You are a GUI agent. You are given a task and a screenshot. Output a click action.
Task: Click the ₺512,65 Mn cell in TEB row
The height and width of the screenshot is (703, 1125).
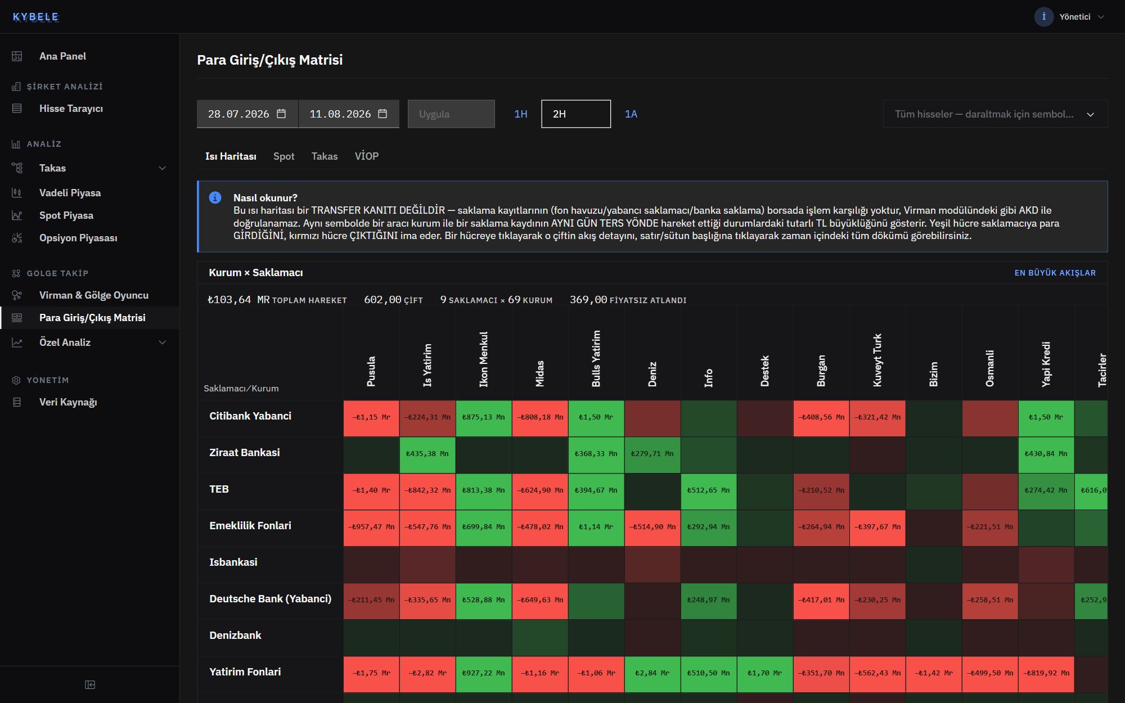coord(709,492)
